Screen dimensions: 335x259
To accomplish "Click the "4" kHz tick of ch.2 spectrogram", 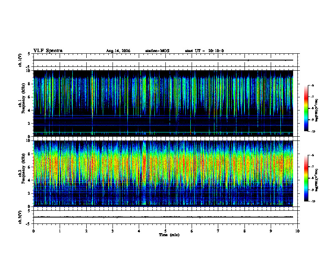I will click(x=29, y=180).
